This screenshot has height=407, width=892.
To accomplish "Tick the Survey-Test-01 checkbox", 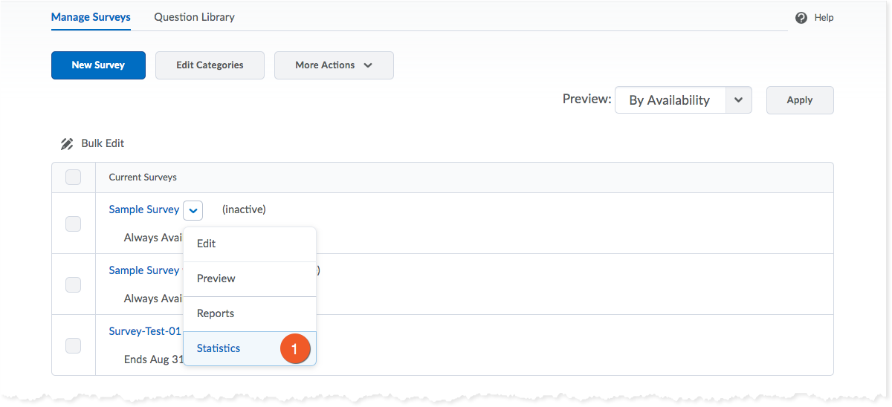I will pyautogui.click(x=73, y=345).
